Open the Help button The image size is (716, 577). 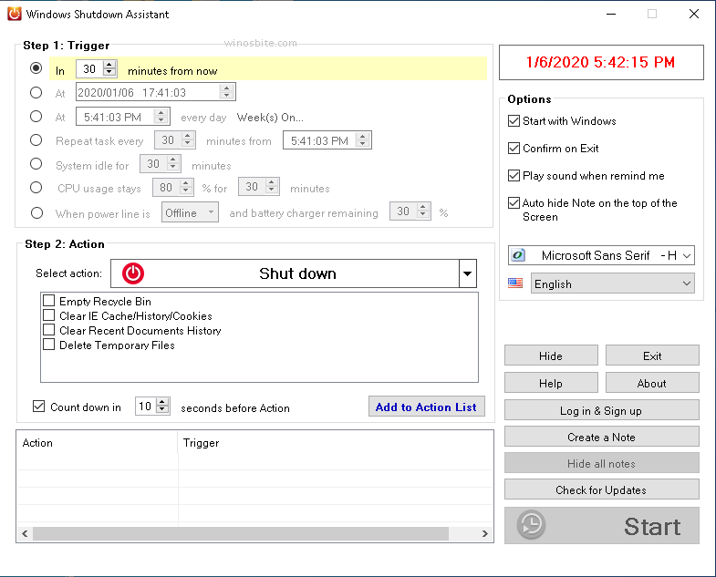[x=551, y=383]
